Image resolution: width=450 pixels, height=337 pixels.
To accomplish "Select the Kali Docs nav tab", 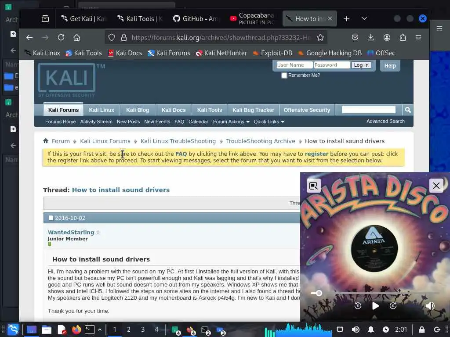I will (x=173, y=110).
